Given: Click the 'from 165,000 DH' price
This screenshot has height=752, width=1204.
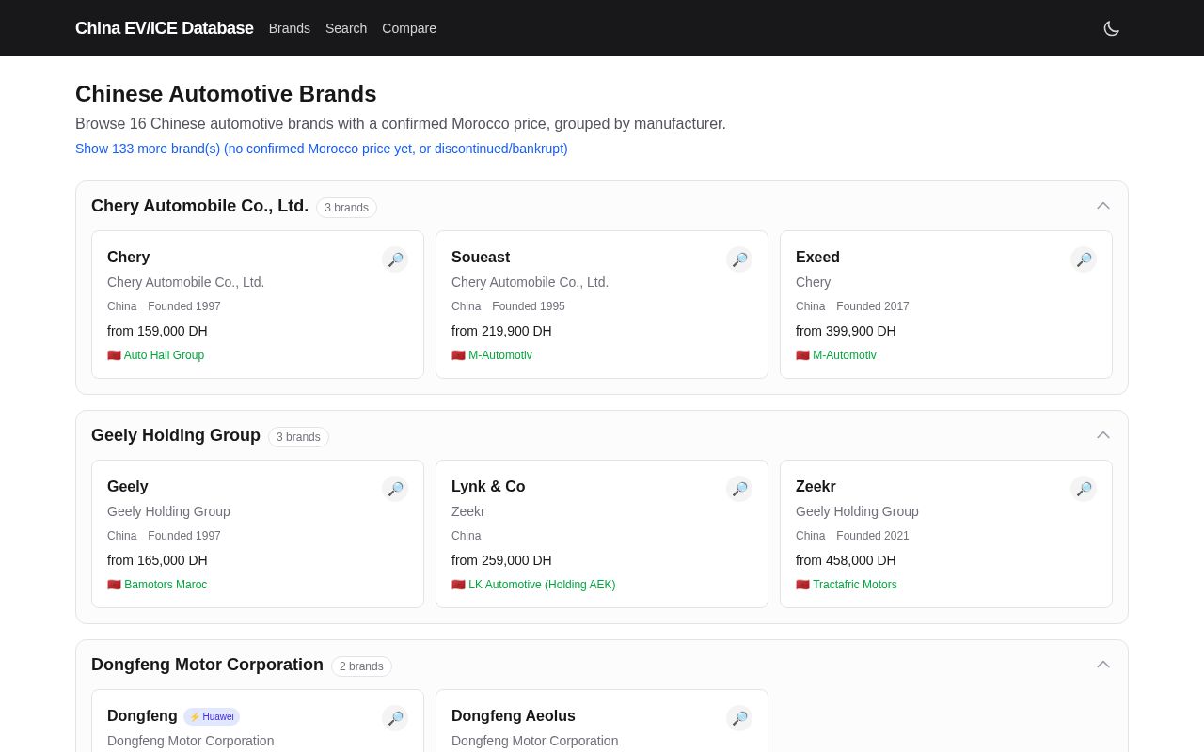Looking at the screenshot, I should (157, 560).
